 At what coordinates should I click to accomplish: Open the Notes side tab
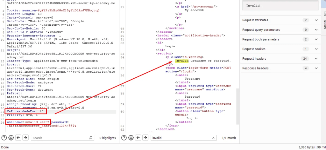tap(324, 24)
